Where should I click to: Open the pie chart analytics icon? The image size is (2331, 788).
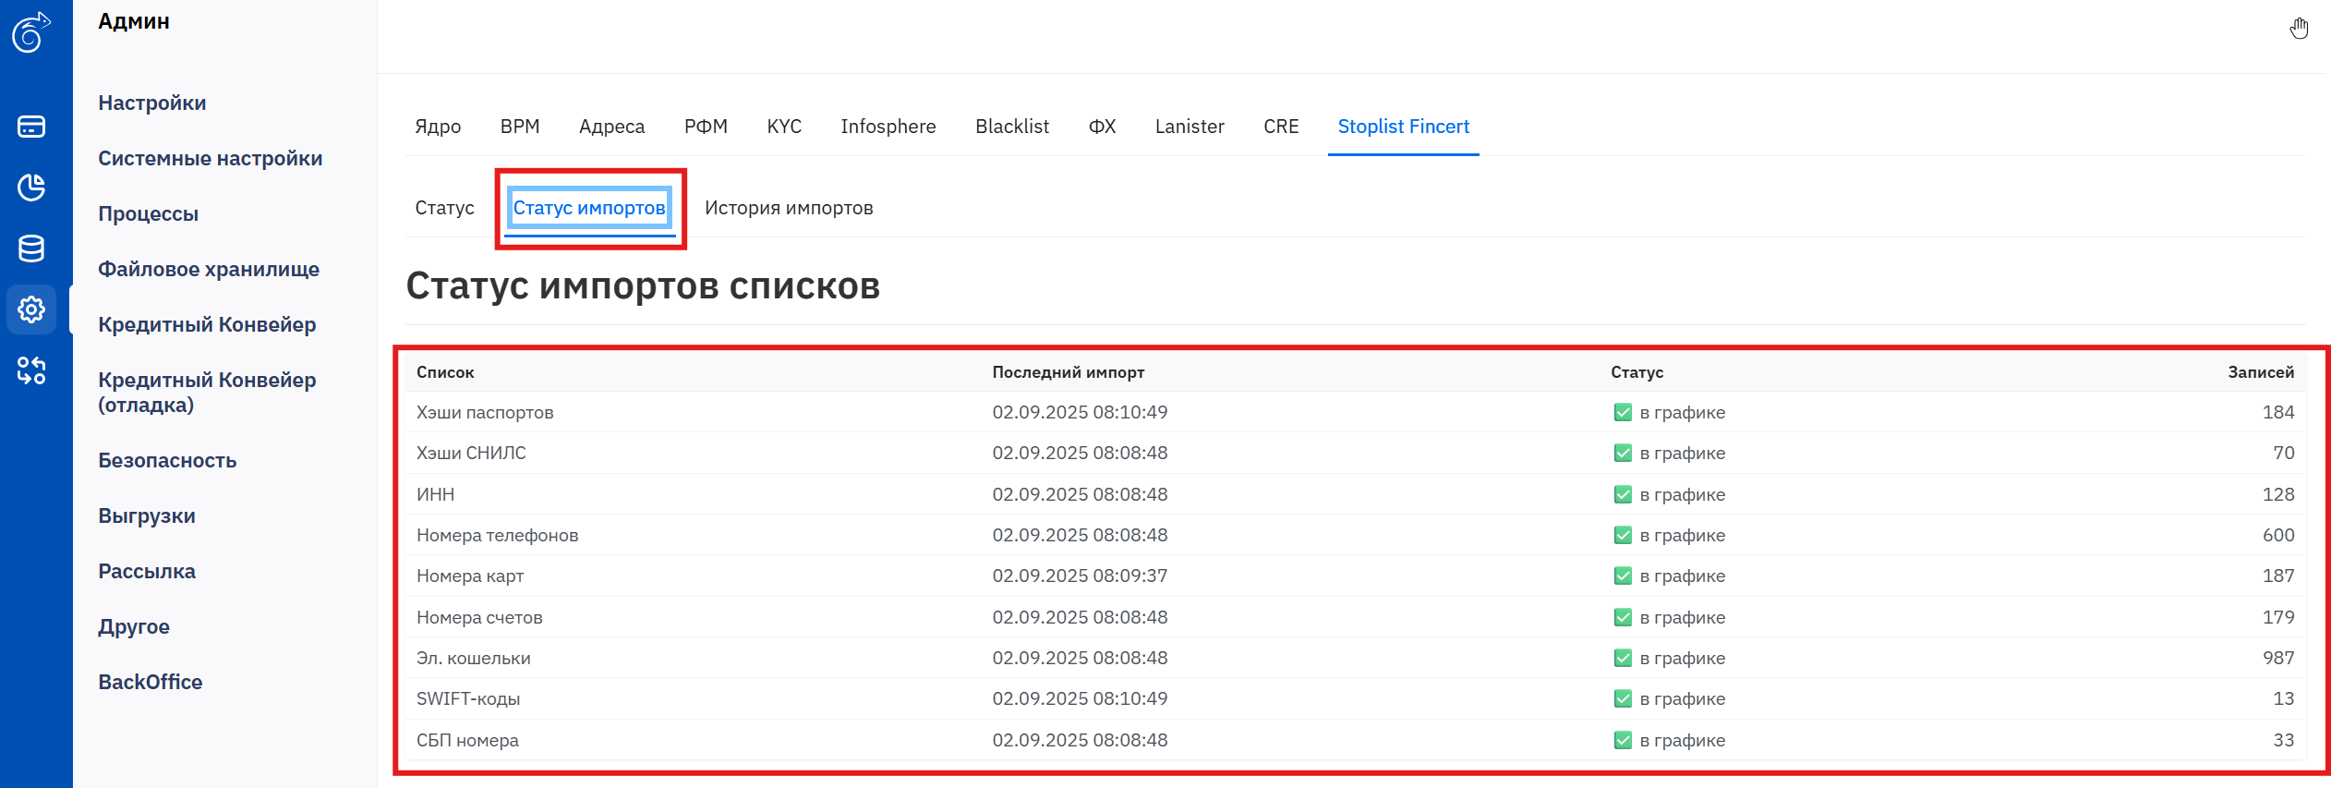[x=31, y=188]
